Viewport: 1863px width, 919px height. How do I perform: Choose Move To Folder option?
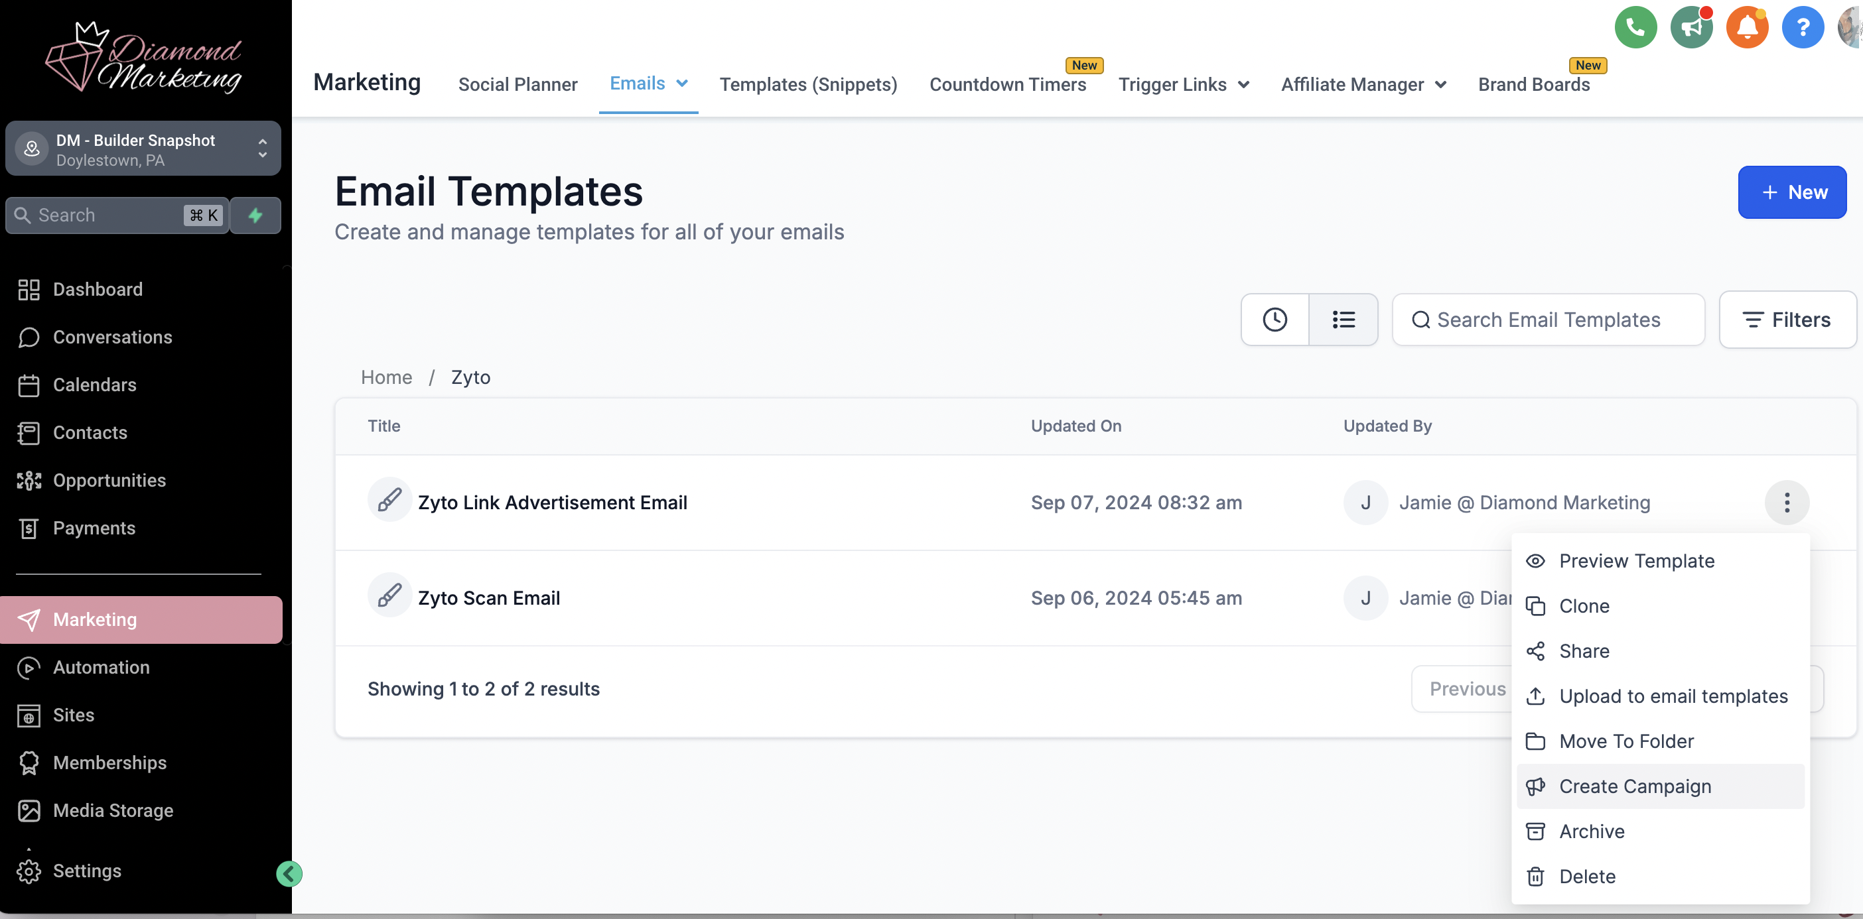[x=1660, y=741]
